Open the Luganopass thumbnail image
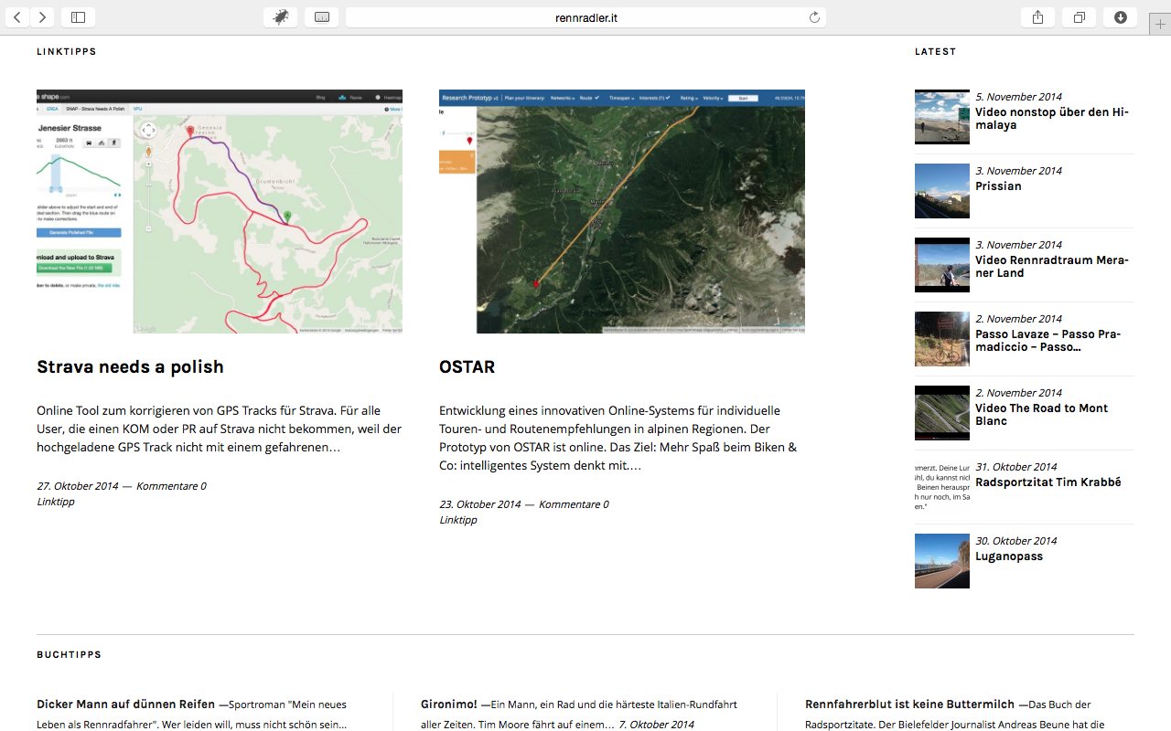The height and width of the screenshot is (731, 1171). pyautogui.click(x=942, y=561)
